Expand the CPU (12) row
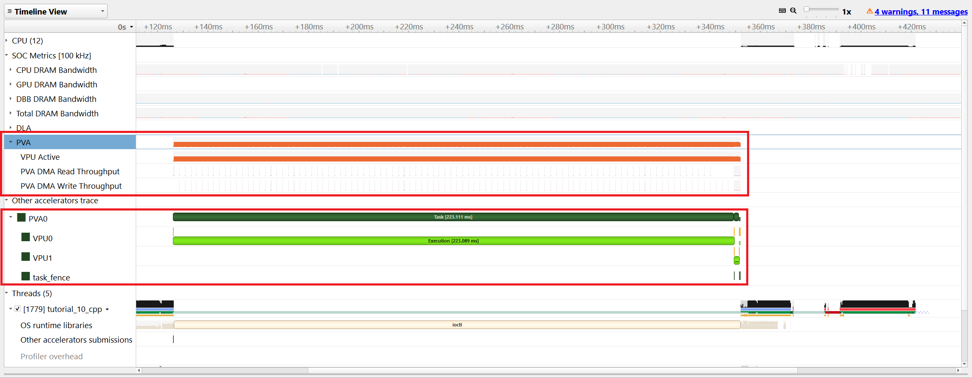972x378 pixels. pos(6,40)
